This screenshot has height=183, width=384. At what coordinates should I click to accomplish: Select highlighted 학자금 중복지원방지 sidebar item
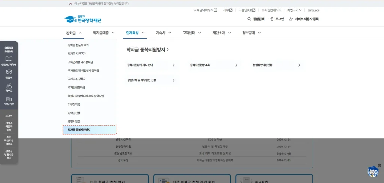90,130
